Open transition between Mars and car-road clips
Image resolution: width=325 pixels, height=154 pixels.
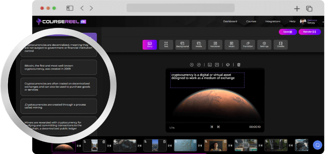(79, 146)
